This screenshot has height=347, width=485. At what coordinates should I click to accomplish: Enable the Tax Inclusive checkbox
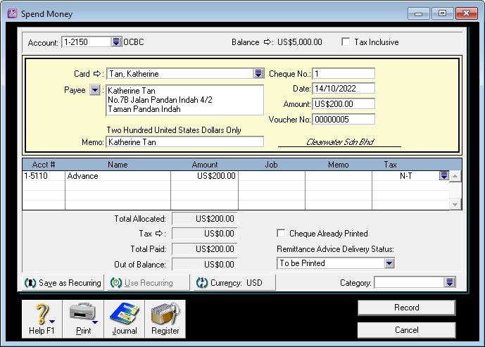tap(346, 42)
